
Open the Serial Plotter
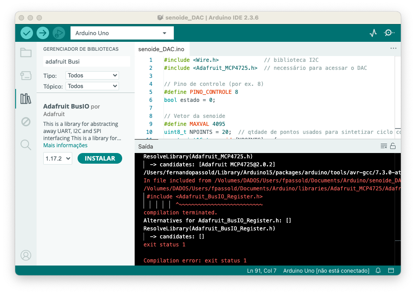point(373,33)
